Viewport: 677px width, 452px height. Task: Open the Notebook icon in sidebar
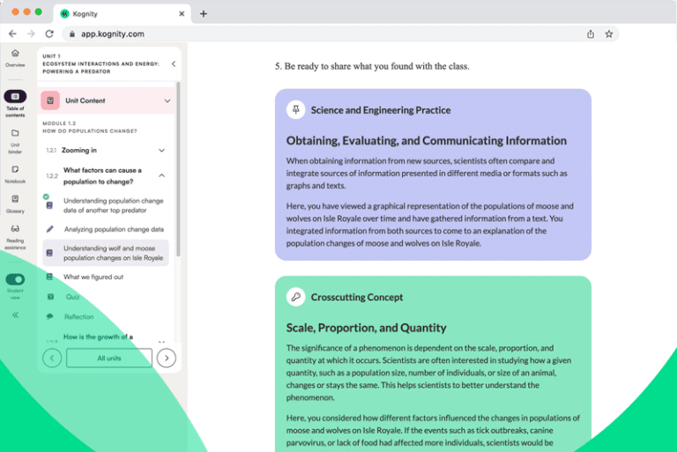click(15, 170)
